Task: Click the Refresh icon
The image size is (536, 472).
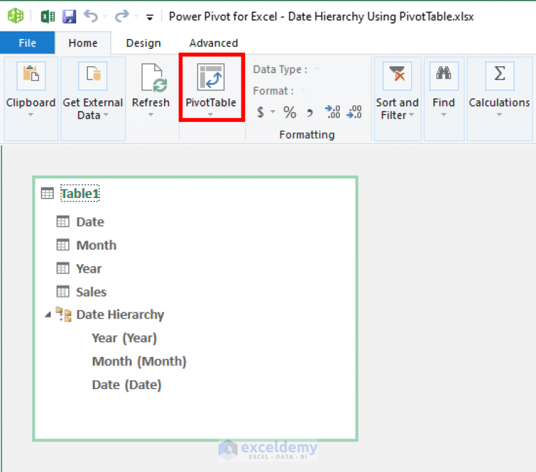Action: pyautogui.click(x=154, y=77)
